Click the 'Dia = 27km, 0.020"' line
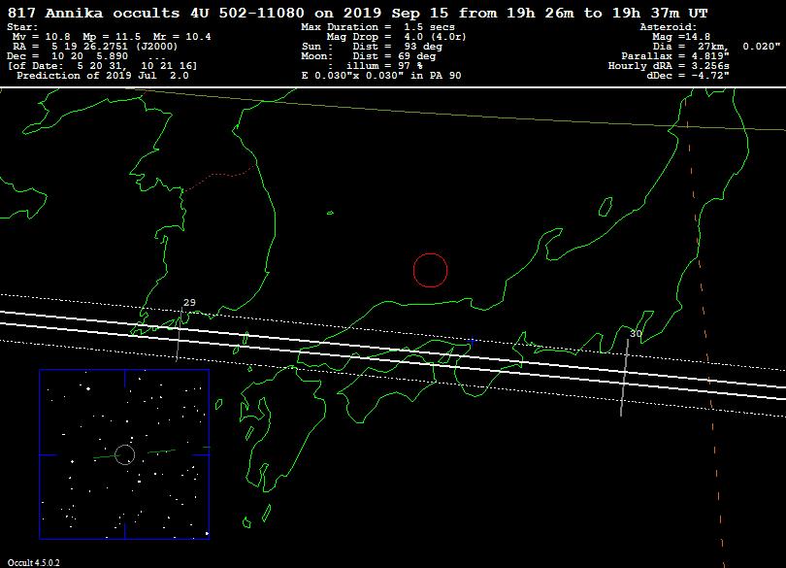 pyautogui.click(x=716, y=47)
